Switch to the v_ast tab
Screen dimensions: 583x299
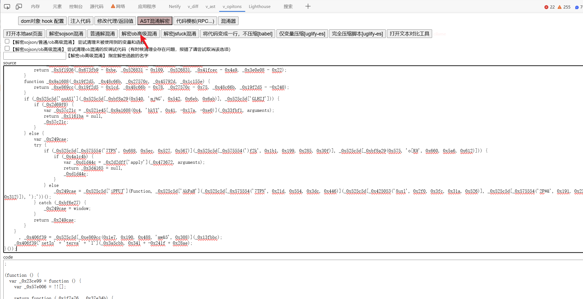210,6
